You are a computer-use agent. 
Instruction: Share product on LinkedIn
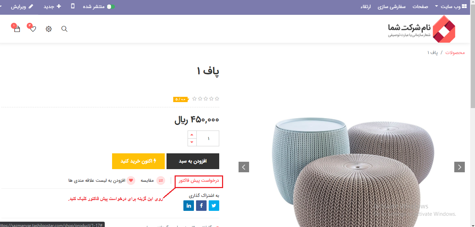click(x=189, y=206)
